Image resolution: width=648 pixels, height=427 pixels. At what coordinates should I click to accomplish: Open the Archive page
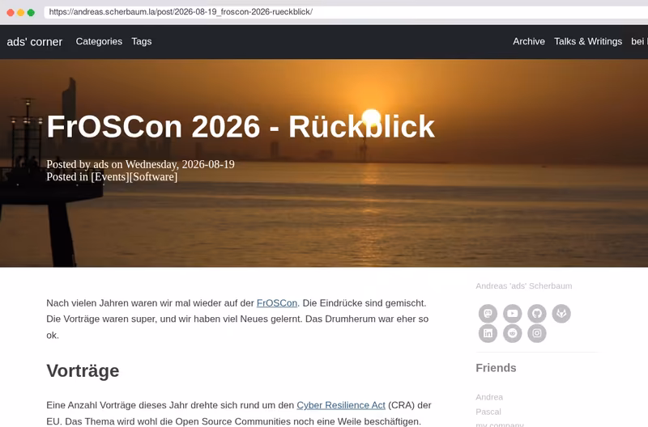(x=529, y=41)
